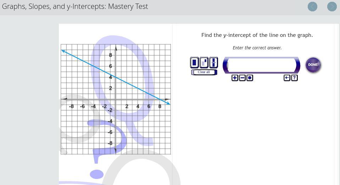340x185 pixels.
Task: Insert the fraction template
Action: [x=213, y=62]
